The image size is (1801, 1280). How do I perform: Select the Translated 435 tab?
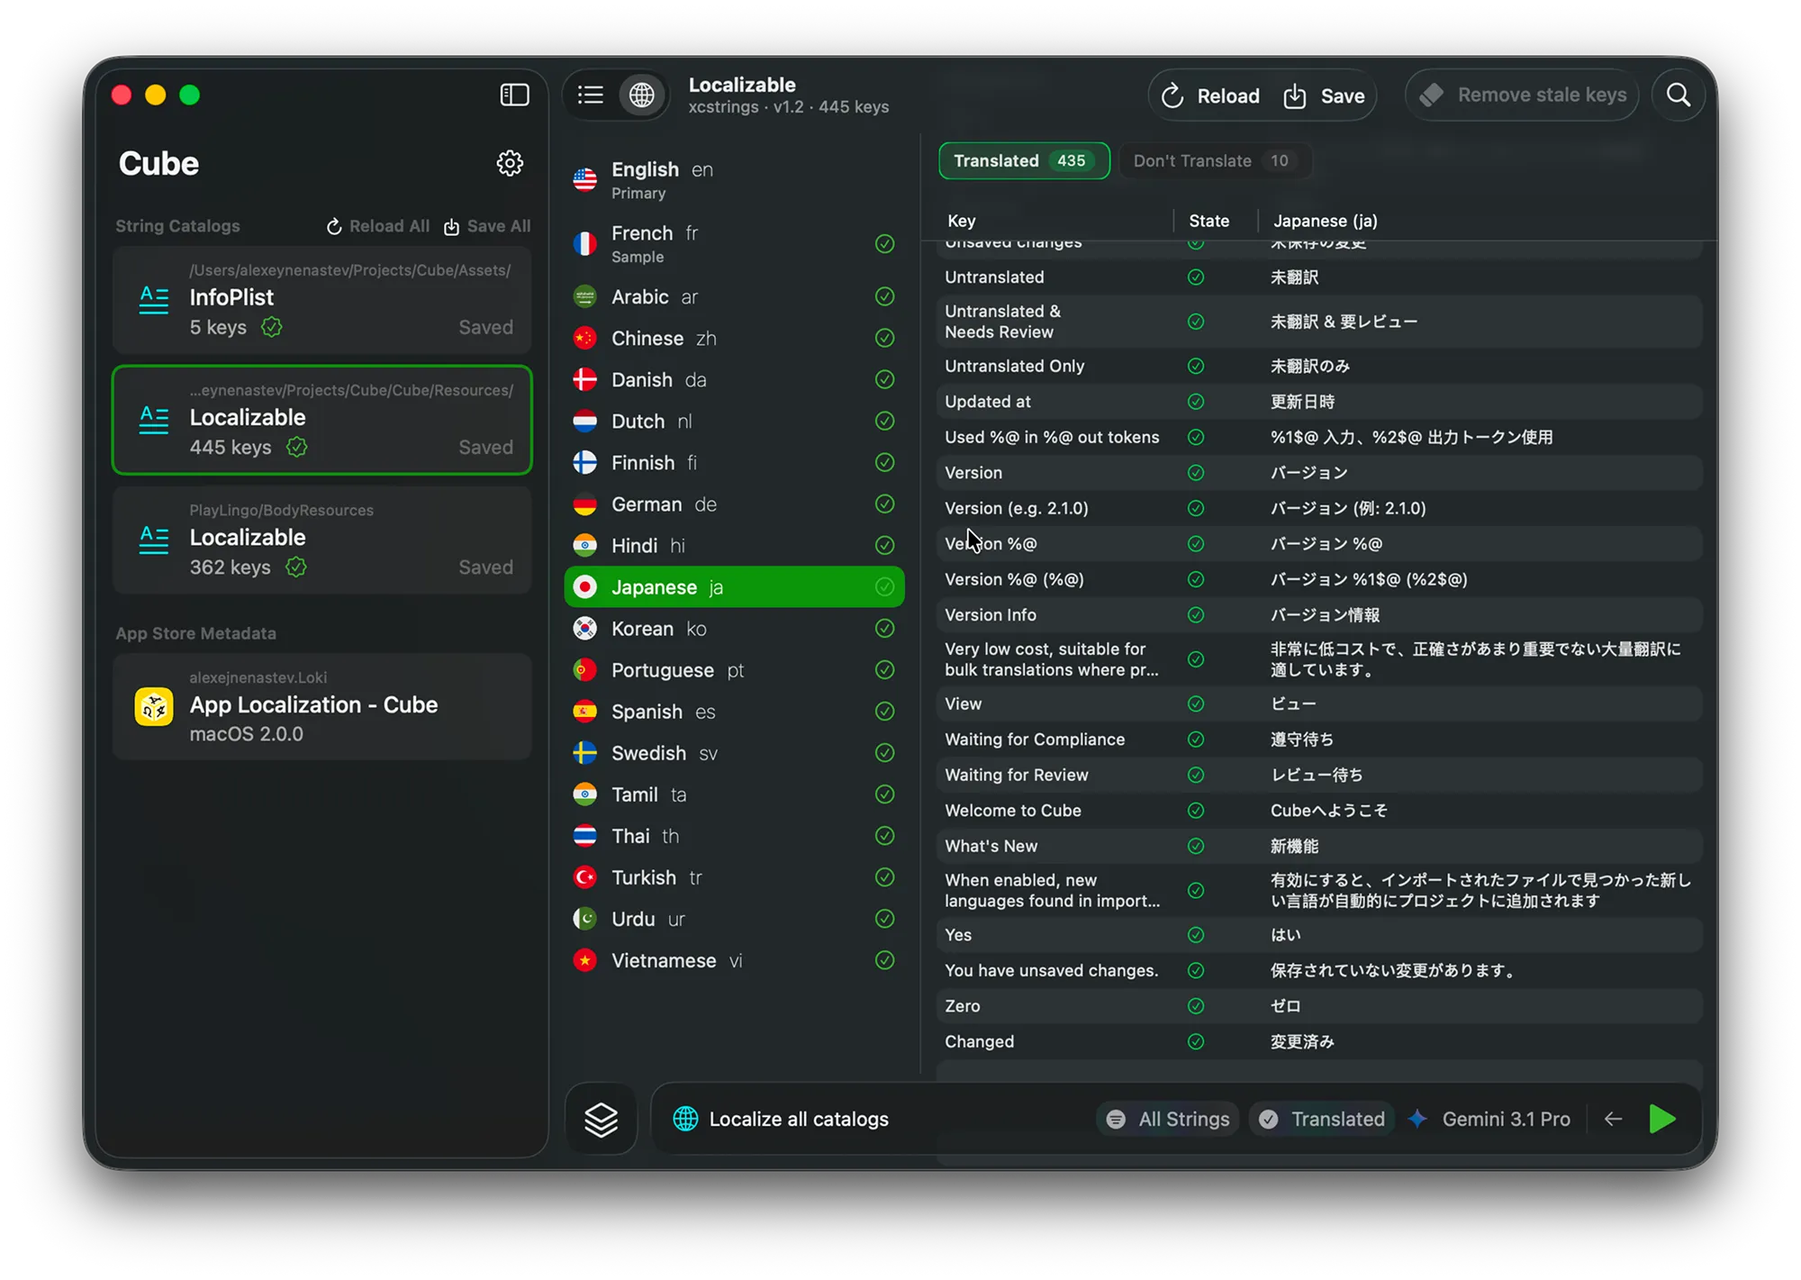[1024, 160]
